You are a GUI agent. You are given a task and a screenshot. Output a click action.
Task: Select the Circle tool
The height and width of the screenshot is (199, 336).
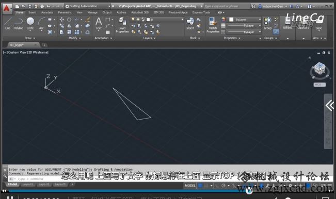(x=30, y=24)
